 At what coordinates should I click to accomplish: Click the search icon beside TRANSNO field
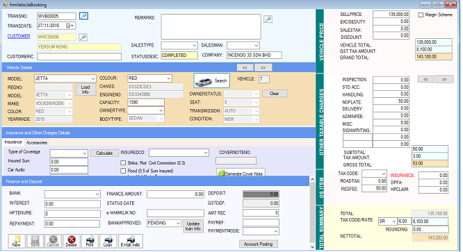tap(84, 16)
